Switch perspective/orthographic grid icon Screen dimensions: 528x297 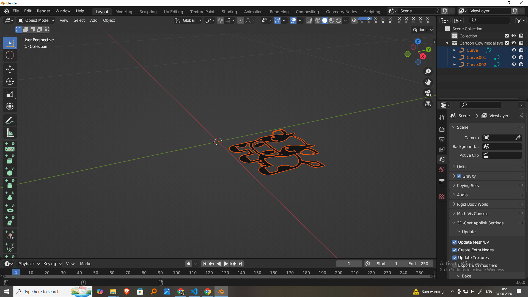[428, 104]
